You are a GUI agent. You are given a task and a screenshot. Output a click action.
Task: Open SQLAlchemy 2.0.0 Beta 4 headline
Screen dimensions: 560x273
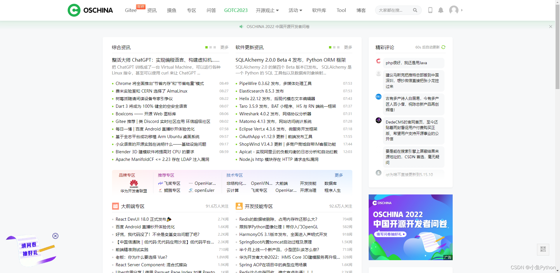click(x=290, y=60)
